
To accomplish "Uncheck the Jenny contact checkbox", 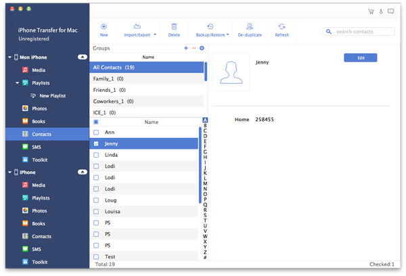I will (96, 144).
